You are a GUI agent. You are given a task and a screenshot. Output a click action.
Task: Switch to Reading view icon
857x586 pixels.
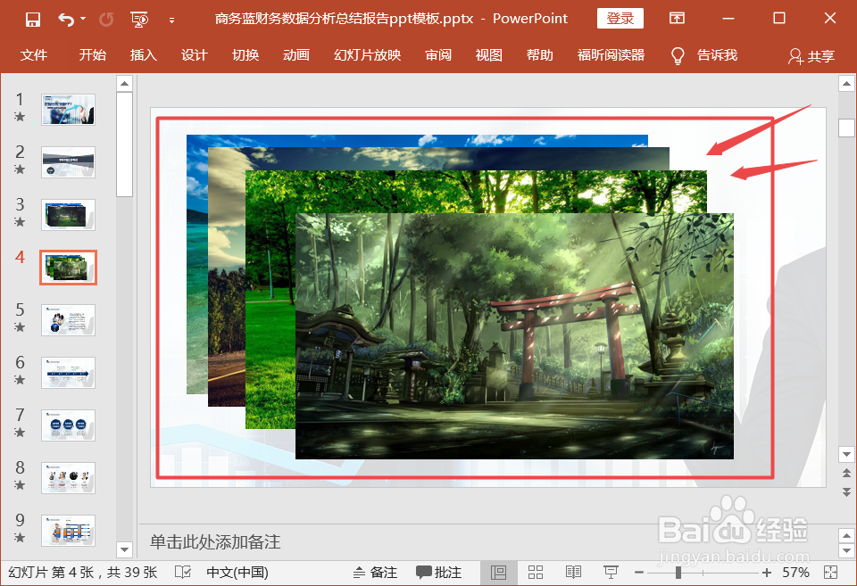pyautogui.click(x=573, y=573)
